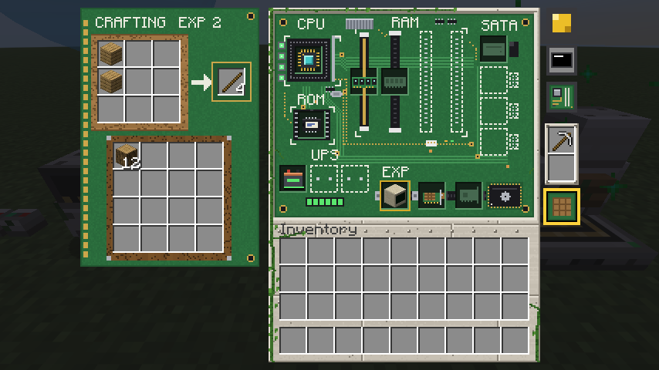The width and height of the screenshot is (659, 370).
Task: Select the computer case block in EXP slot
Action: (x=395, y=196)
